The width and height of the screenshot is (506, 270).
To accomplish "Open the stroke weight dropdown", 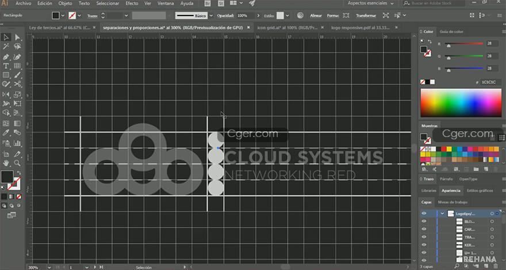I will pos(126,15).
